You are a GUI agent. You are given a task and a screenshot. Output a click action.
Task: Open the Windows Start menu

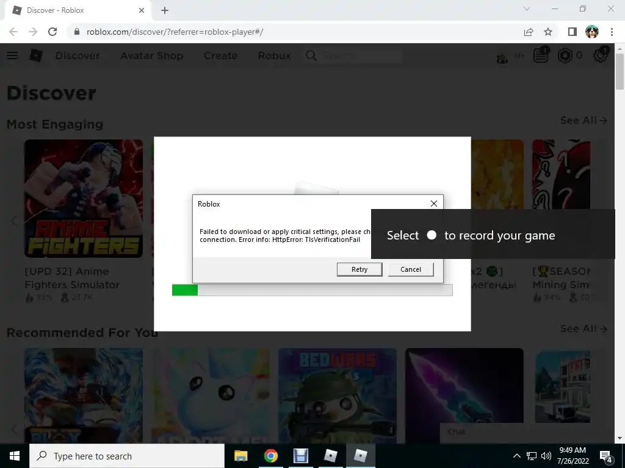click(15, 456)
